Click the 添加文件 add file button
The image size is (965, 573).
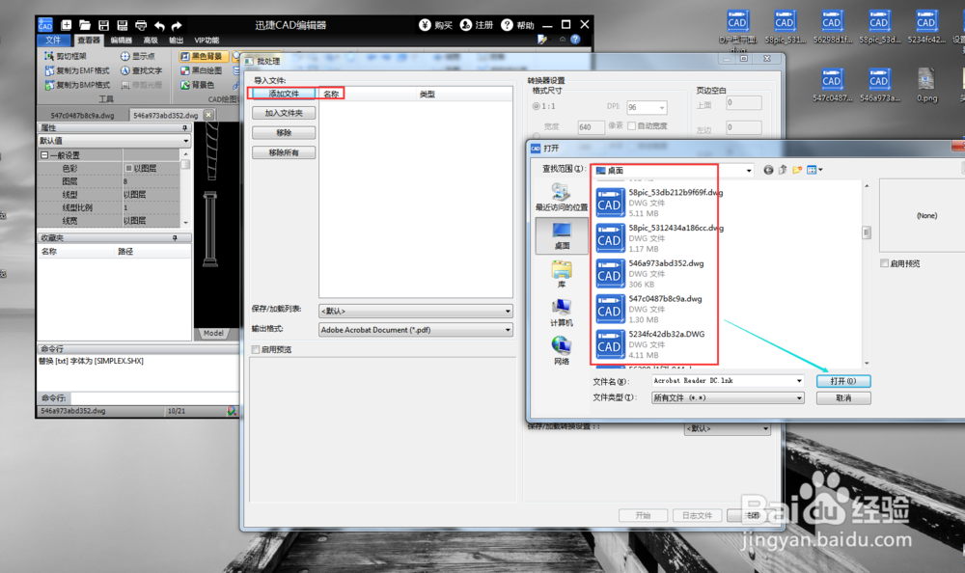(284, 94)
